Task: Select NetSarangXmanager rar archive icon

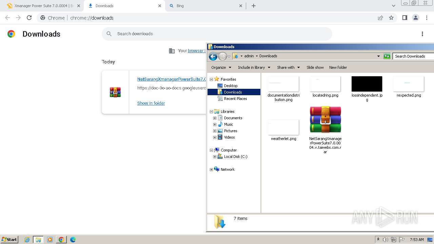Action: pos(325,120)
